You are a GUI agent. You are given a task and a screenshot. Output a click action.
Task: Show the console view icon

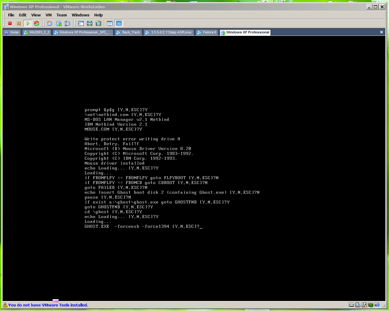click(x=119, y=23)
